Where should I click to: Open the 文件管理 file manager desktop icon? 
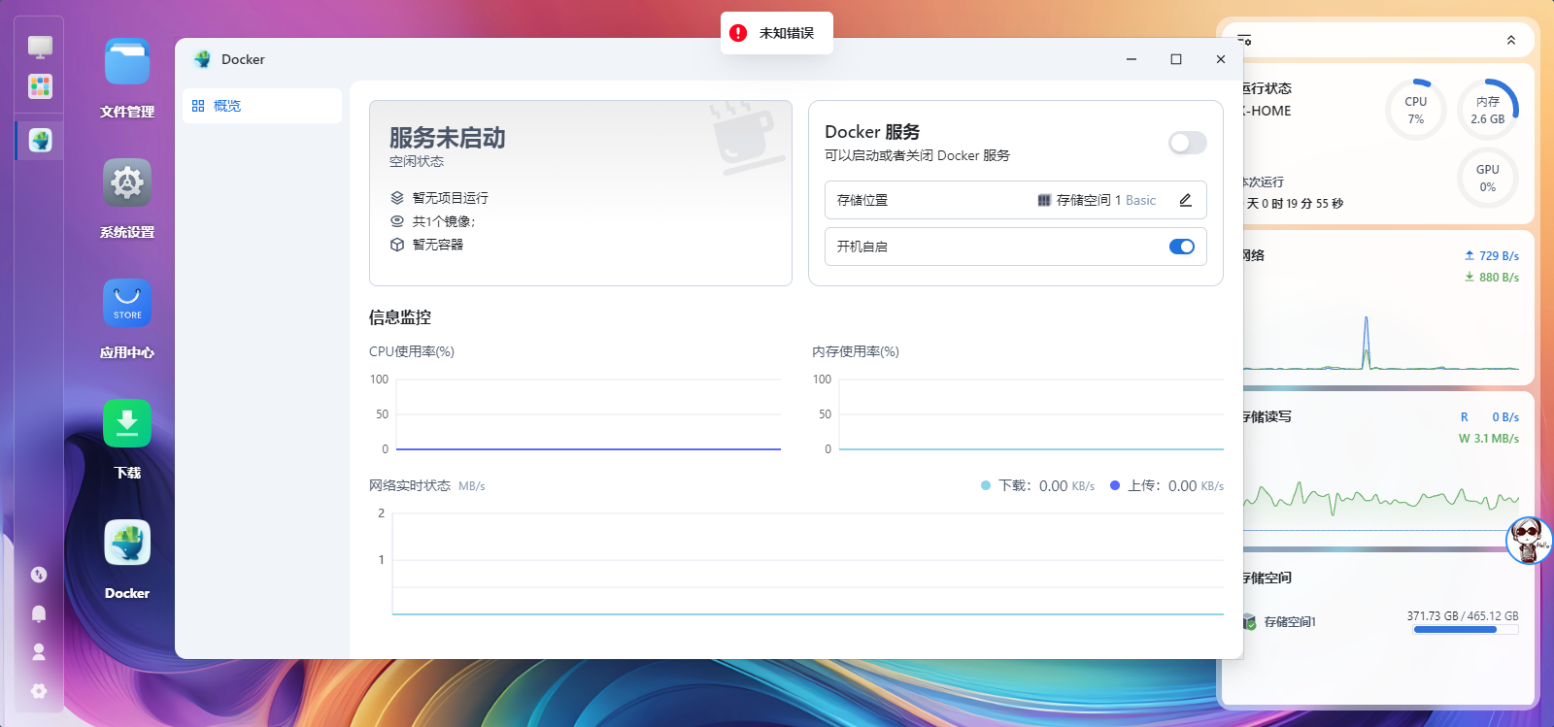pyautogui.click(x=127, y=62)
